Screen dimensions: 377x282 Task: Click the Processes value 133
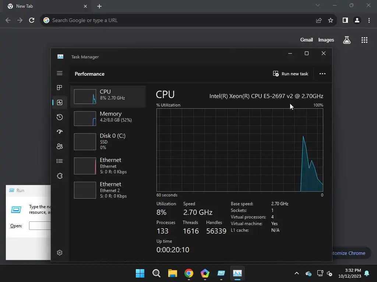(162, 231)
